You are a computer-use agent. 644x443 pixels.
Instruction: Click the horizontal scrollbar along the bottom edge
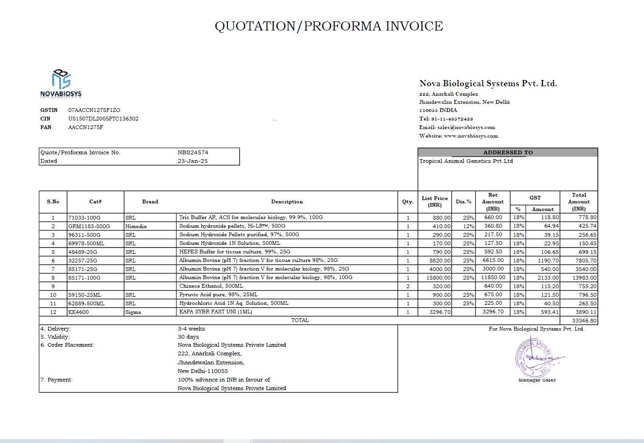pos(322,441)
